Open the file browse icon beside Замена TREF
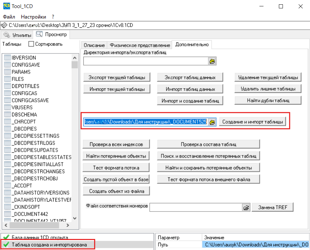This screenshot has height=250, width=310. [246, 207]
